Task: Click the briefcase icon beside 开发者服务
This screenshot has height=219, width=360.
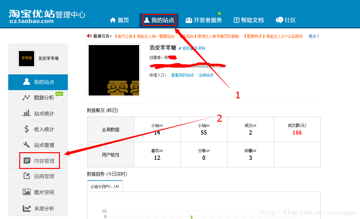Action: 189,20
